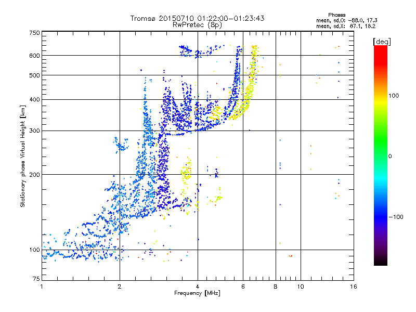Click the "Stationary phase Virtual Height [km]" label
The width and height of the screenshot is (416, 312).
tap(23, 156)
